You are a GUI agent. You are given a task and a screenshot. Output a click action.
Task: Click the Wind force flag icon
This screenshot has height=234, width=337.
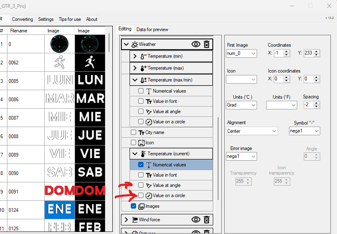135,220
